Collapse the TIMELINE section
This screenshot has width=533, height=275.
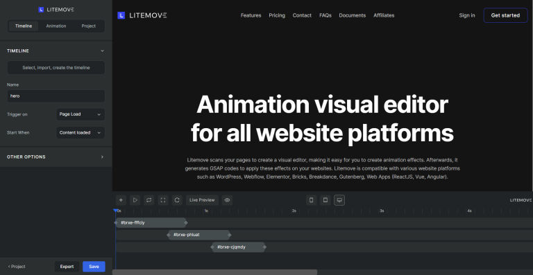[x=102, y=51]
